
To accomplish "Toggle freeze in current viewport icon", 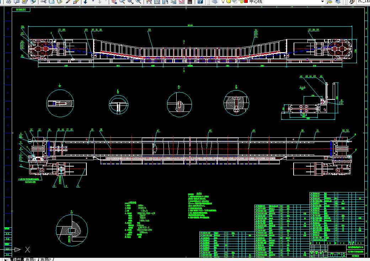I will 234,1.
